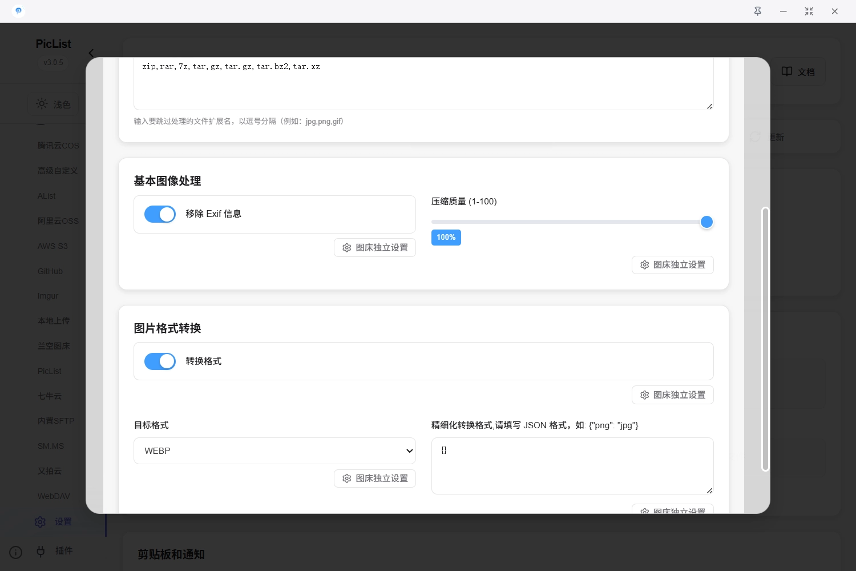Collapse the sidebar with the back chevron
856x571 pixels.
coord(91,53)
